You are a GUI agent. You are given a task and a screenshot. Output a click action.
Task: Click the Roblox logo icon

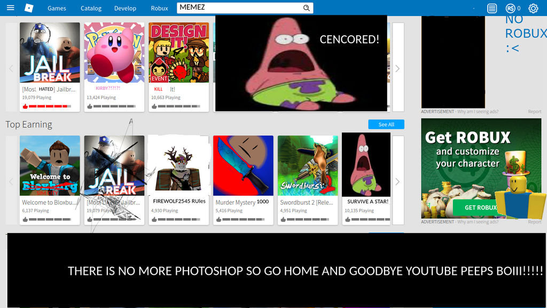(29, 7)
